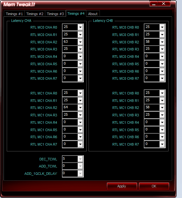Image resolution: width=182 pixels, height=198 pixels.
Task: Open RTL MC0 CHA R5 dropdown arrow
Action: (80, 64)
